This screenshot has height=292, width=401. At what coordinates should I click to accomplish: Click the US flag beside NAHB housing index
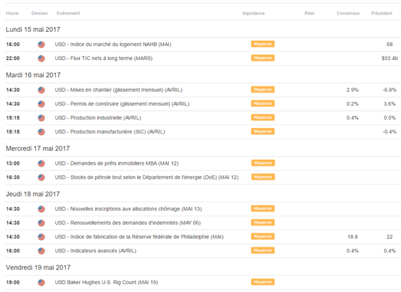tap(42, 45)
